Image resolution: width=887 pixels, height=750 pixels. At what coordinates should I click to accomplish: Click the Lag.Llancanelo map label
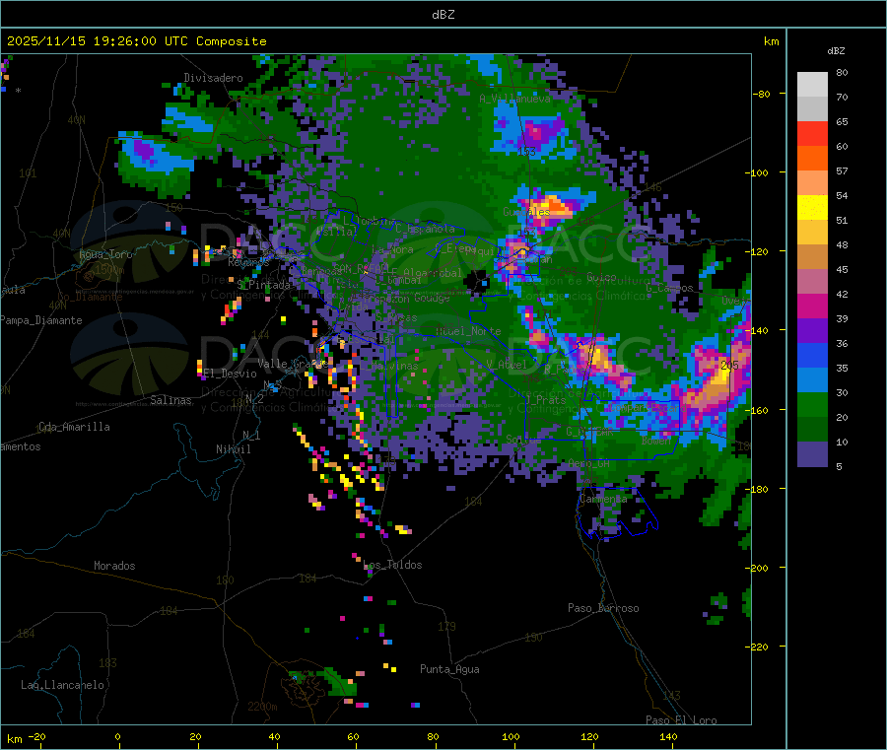62,685
